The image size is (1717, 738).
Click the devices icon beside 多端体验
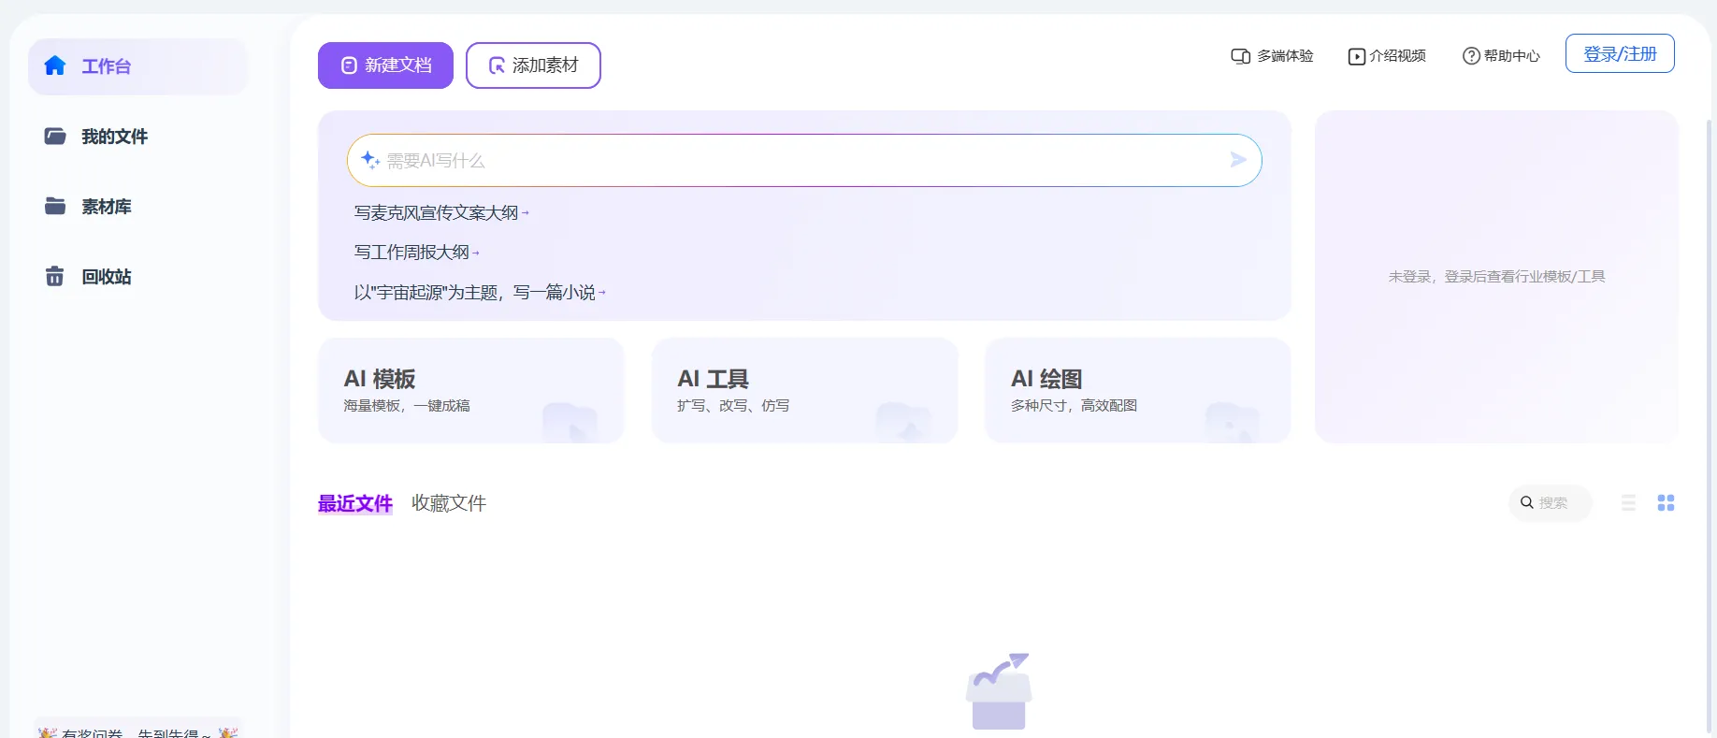(1241, 56)
